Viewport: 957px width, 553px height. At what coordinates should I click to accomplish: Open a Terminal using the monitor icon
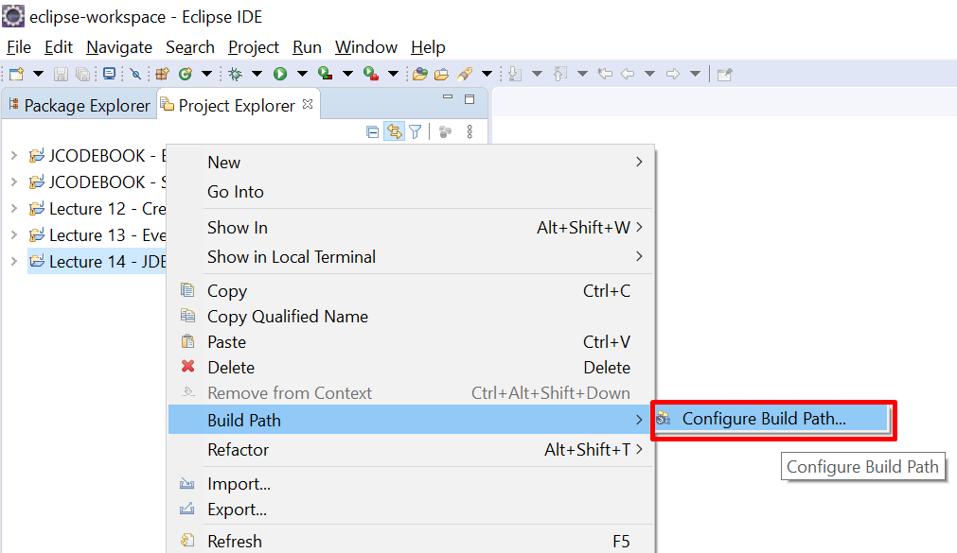(x=109, y=75)
